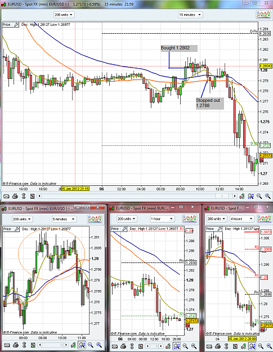Image resolution: width=273 pixels, height=352 pixels.
Task: Zoom in the 4-hours chart
Action: point(268,346)
